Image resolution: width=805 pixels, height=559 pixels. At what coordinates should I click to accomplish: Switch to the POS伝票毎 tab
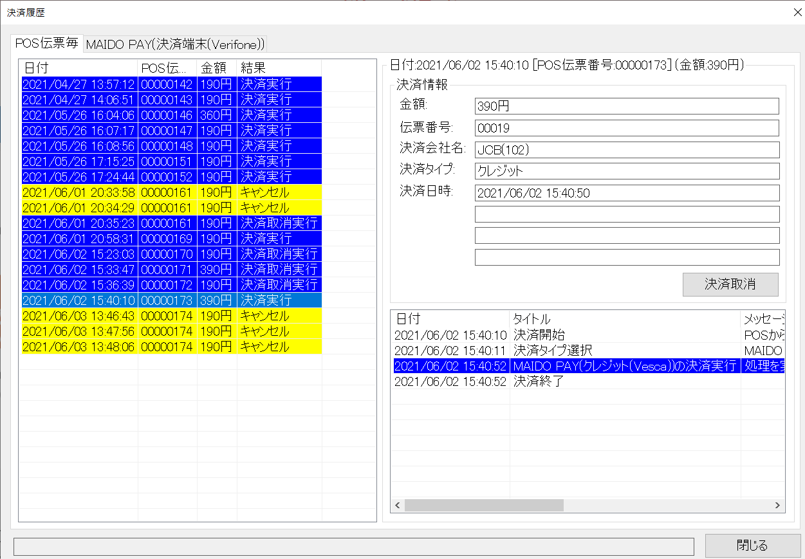[47, 43]
